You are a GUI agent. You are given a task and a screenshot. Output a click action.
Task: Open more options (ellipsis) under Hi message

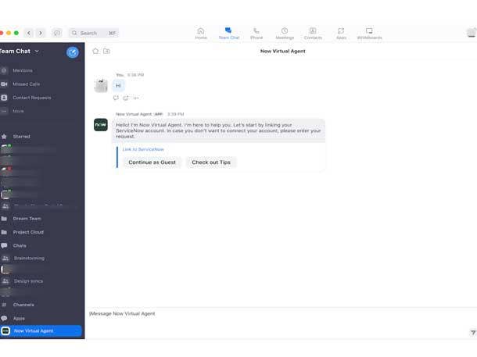(x=136, y=98)
